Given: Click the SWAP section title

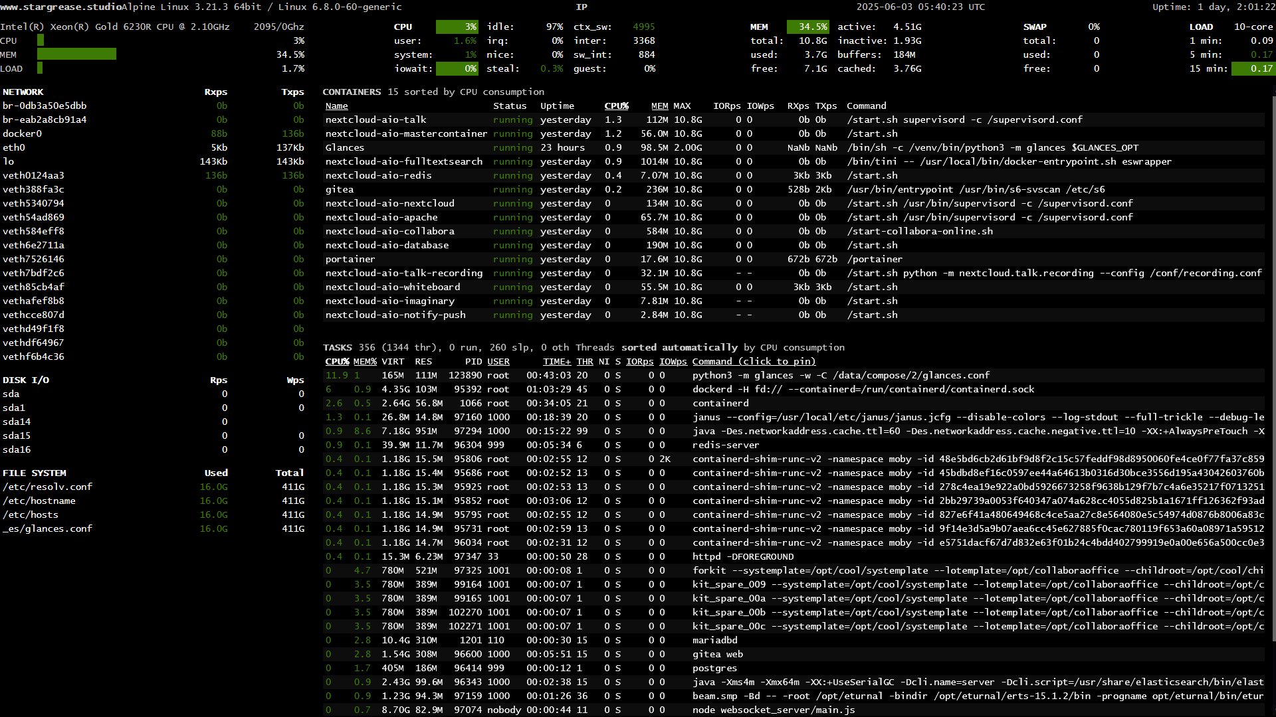Looking at the screenshot, I should 1035,27.
